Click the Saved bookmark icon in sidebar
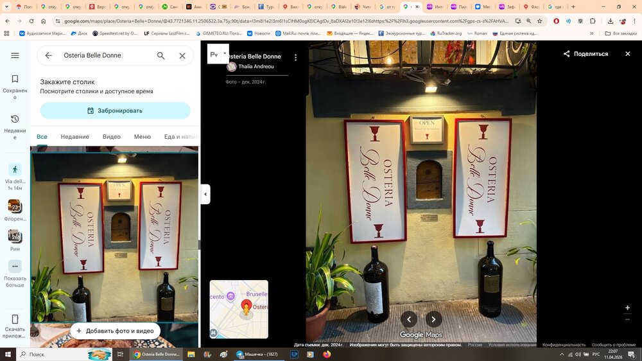The image size is (642, 361). [x=15, y=79]
